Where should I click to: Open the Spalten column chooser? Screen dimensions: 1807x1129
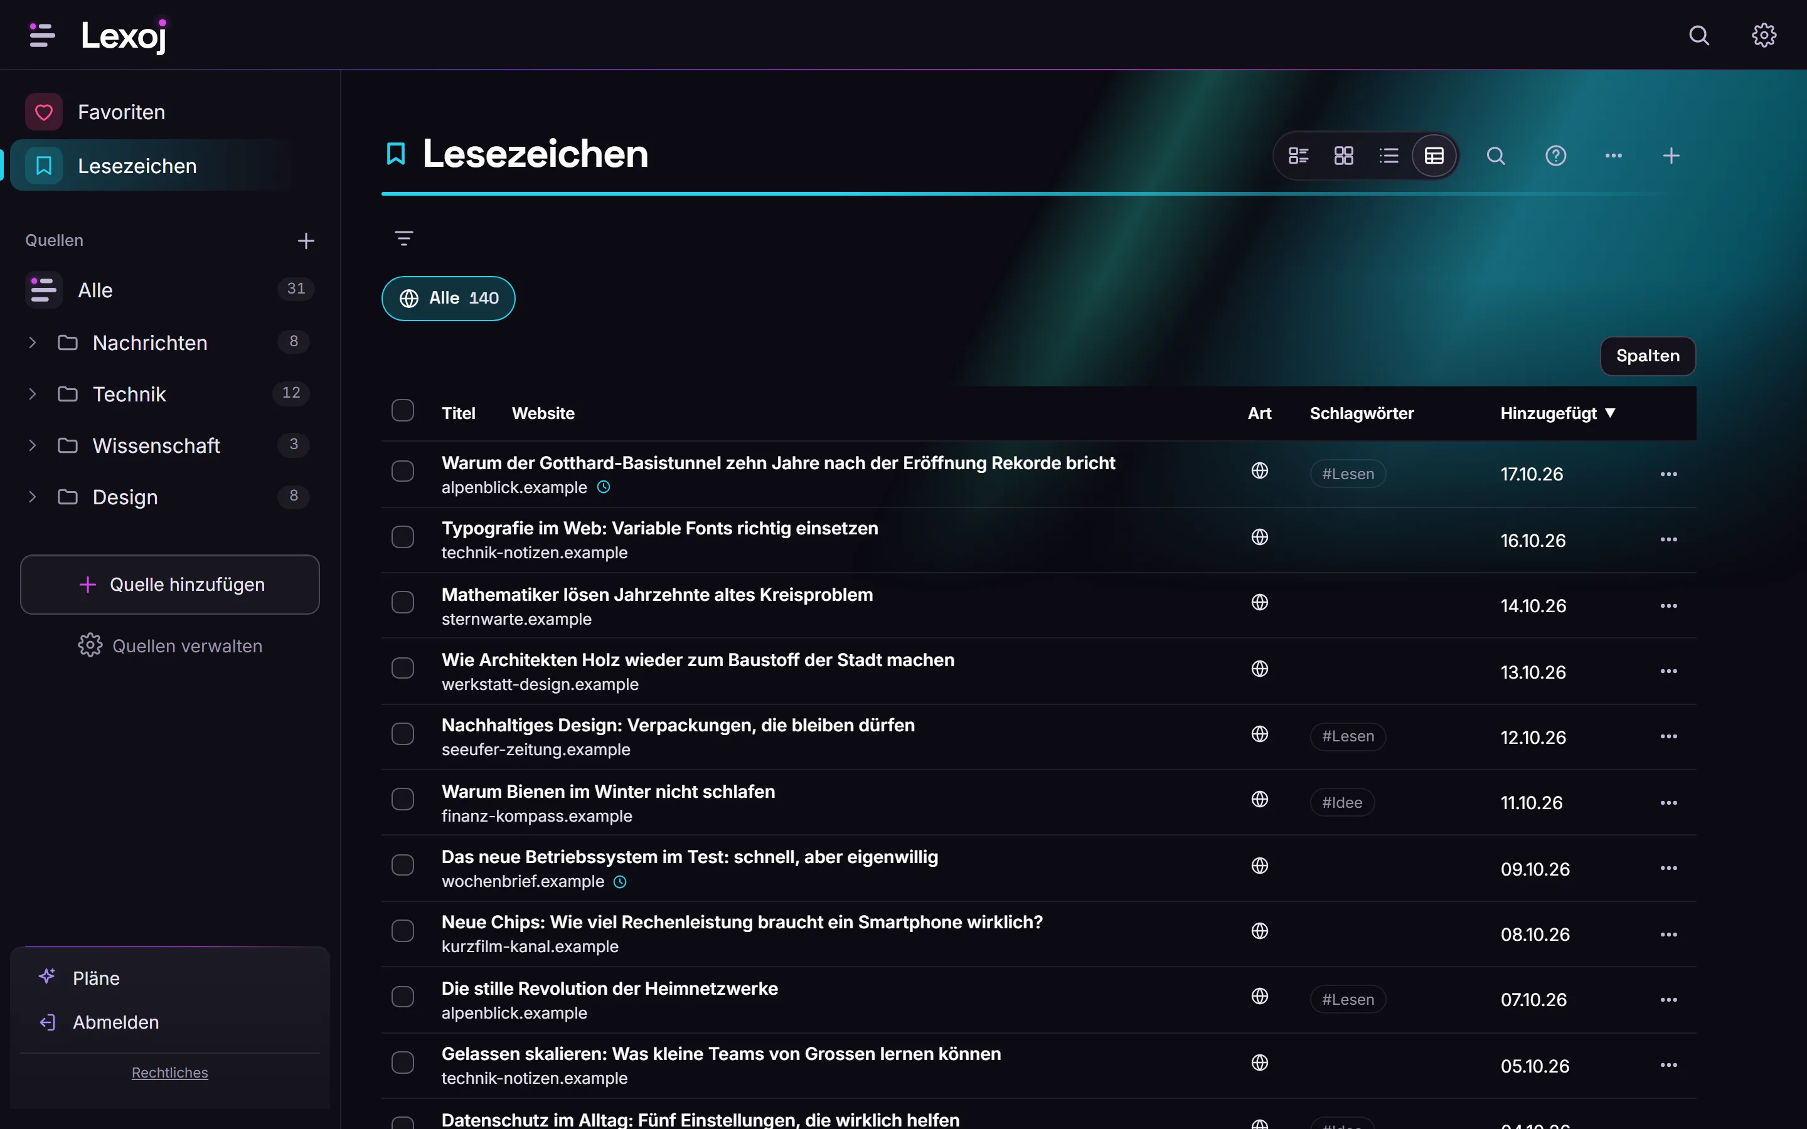click(1647, 356)
